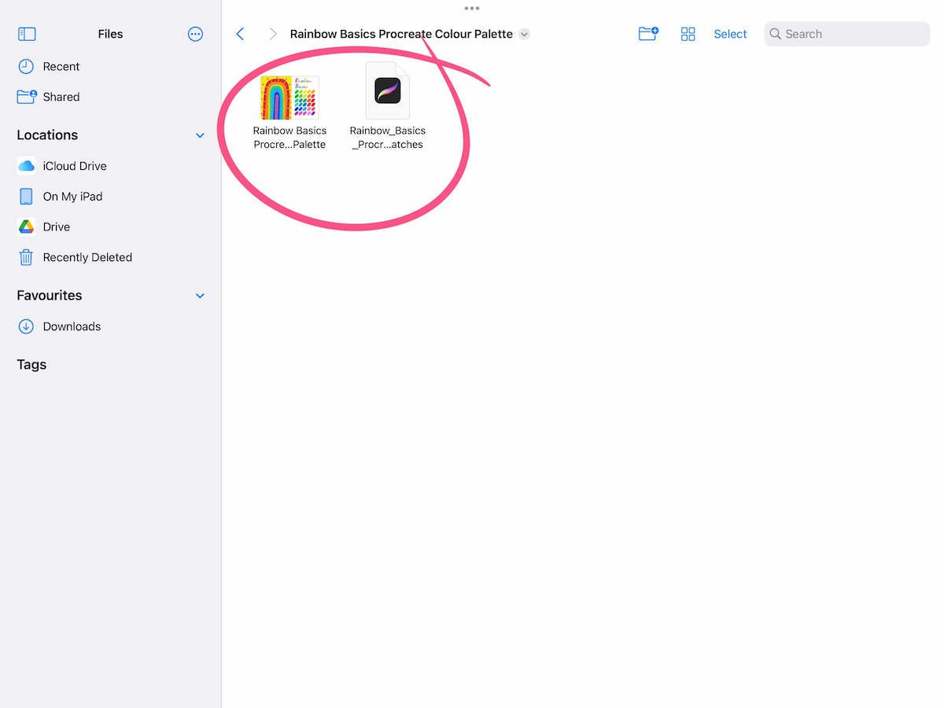Collapse the Locations section
Viewport: 944px width, 708px height.
point(199,135)
